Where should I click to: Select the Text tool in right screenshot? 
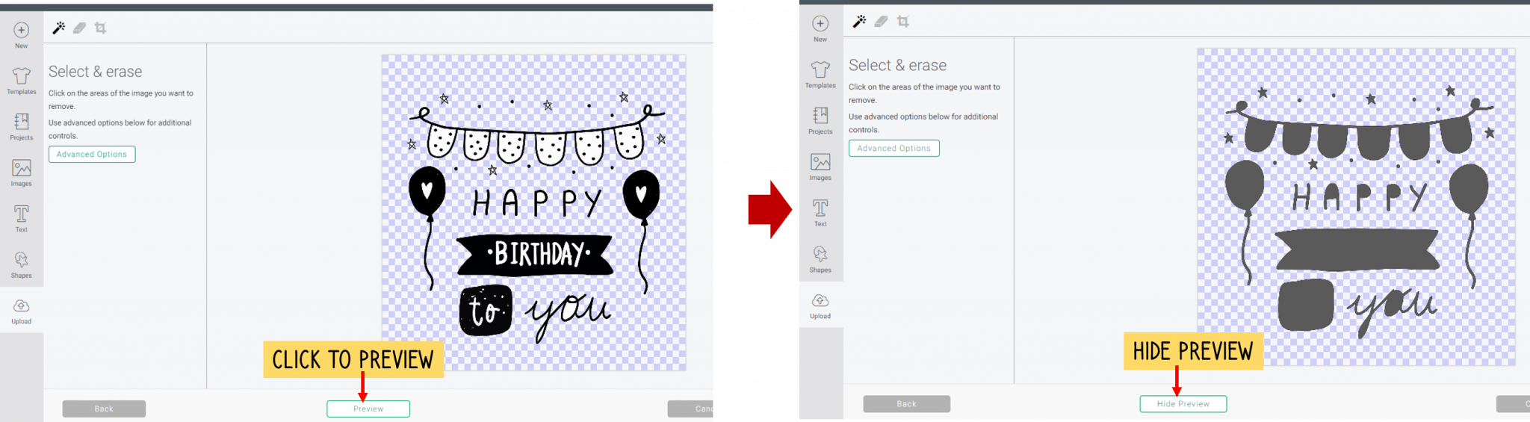(x=820, y=212)
